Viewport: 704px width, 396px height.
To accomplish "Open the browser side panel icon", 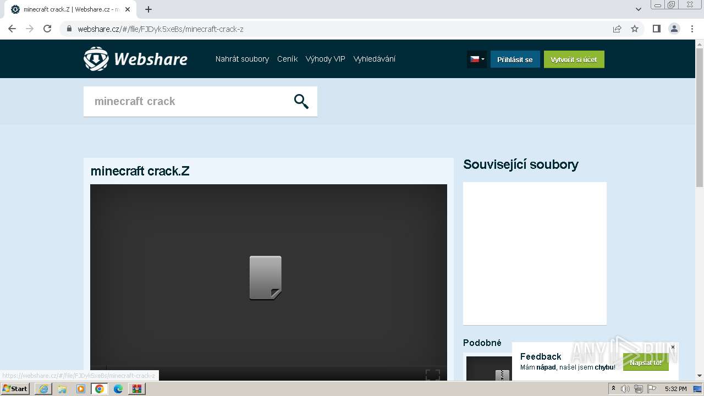I will pyautogui.click(x=656, y=29).
